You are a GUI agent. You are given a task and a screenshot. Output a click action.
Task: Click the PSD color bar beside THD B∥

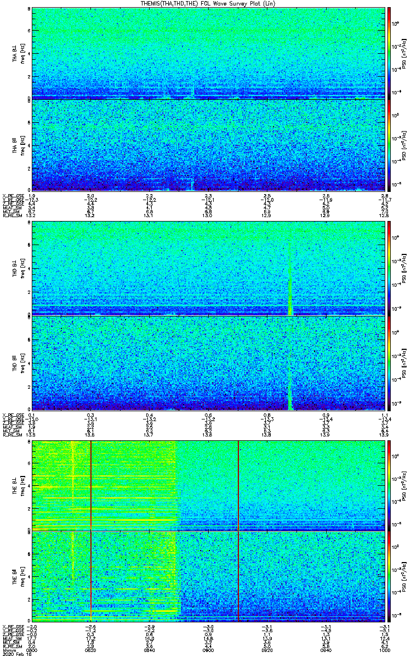pos(389,362)
